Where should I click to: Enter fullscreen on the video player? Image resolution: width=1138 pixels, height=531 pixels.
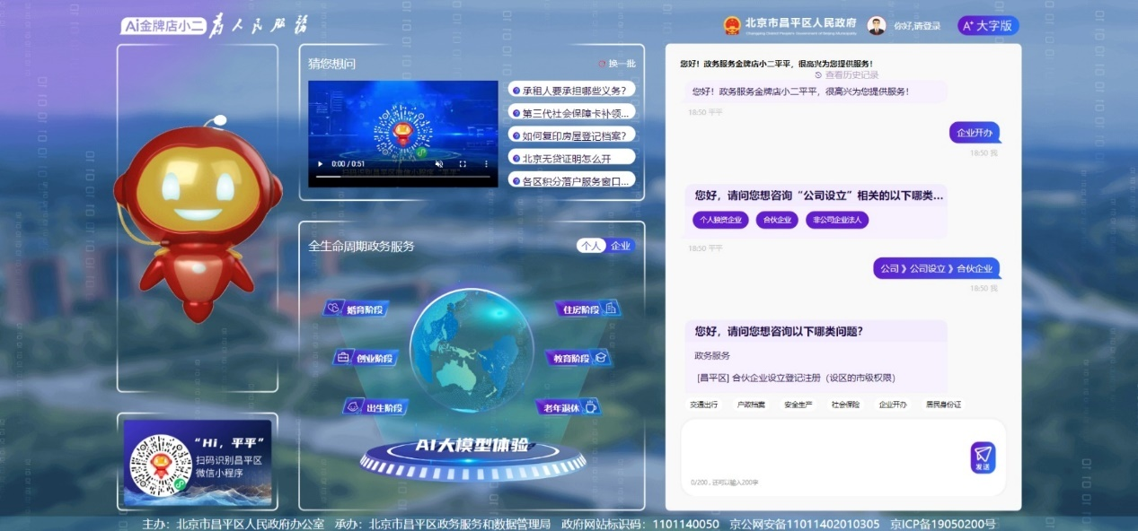463,164
